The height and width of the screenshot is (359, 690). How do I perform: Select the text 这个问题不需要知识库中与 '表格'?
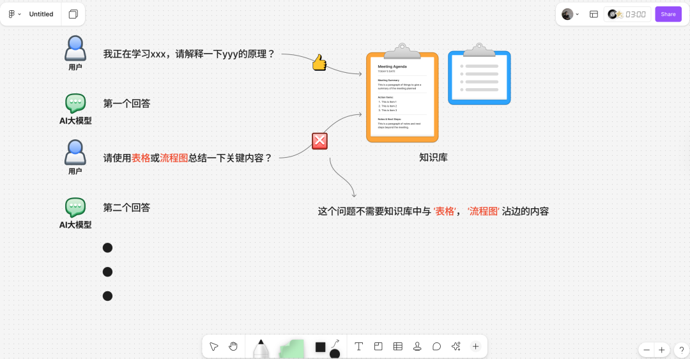tap(387, 211)
